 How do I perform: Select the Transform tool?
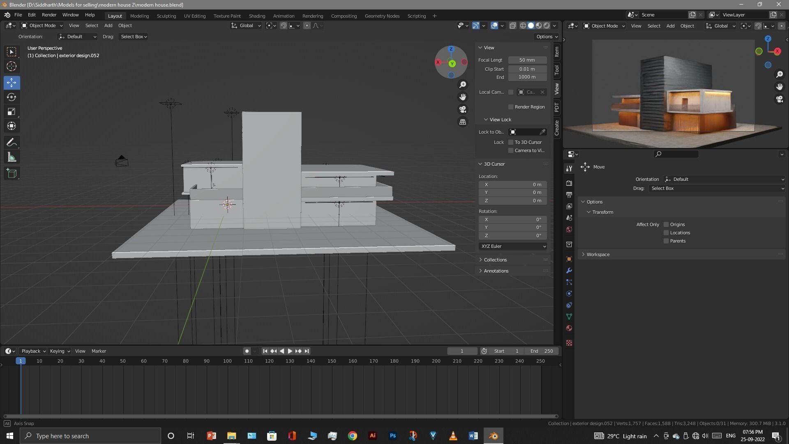12,126
